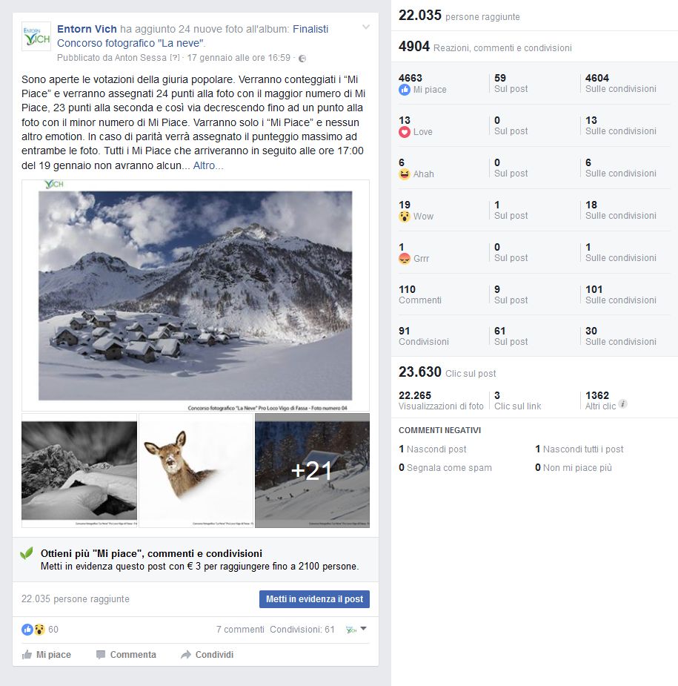Click the blue like reaction icon showing 60
Image resolution: width=678 pixels, height=686 pixels.
27,629
